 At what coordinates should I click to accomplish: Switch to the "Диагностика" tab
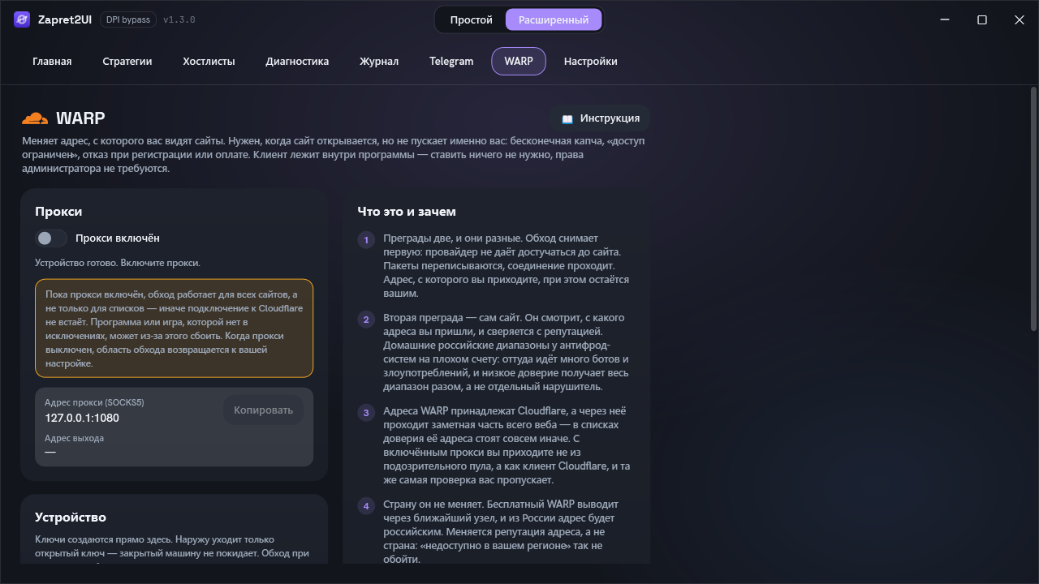point(297,61)
